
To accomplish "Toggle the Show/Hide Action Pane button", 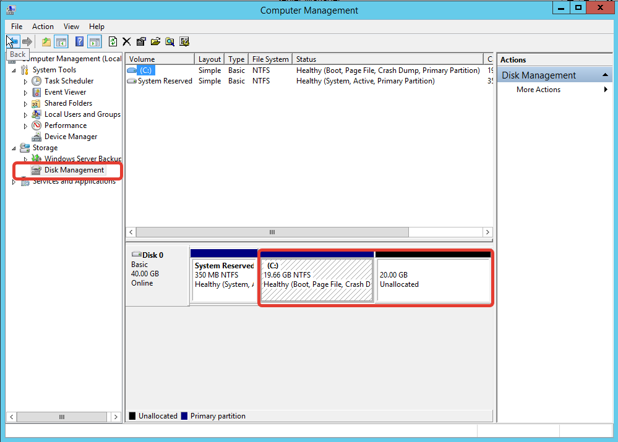I will (x=94, y=41).
